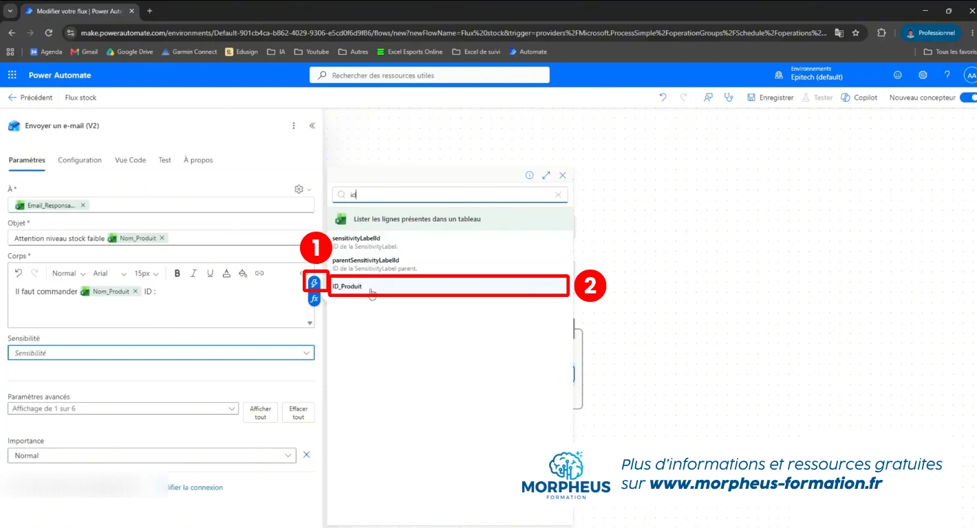Screen dimensions: 977x528
Task: Switch to the Test tab
Action: point(164,160)
